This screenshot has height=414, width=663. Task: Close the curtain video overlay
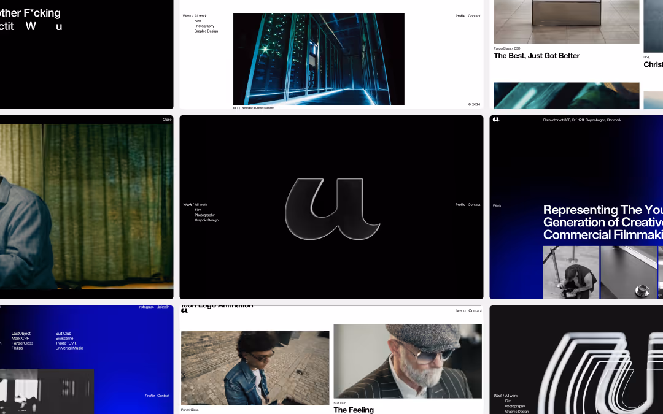(167, 120)
